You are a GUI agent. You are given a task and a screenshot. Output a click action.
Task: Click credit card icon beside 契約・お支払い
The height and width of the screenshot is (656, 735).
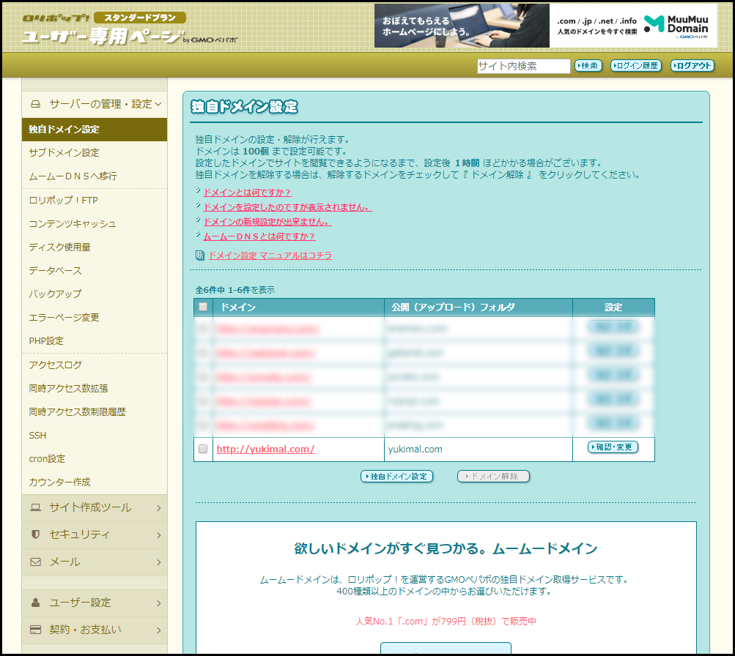pos(35,630)
